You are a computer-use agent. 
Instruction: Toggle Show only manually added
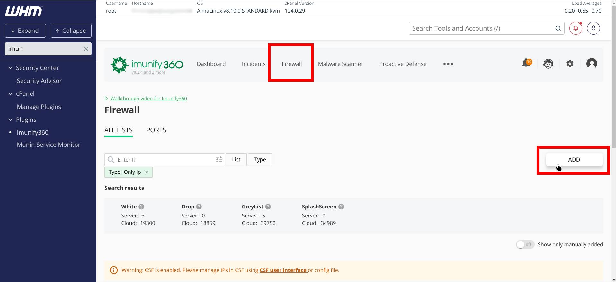click(x=525, y=244)
